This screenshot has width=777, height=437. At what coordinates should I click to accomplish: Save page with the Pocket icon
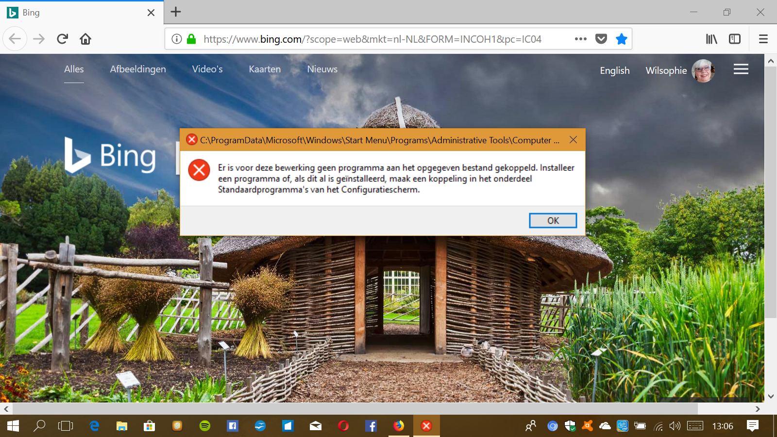coord(601,39)
